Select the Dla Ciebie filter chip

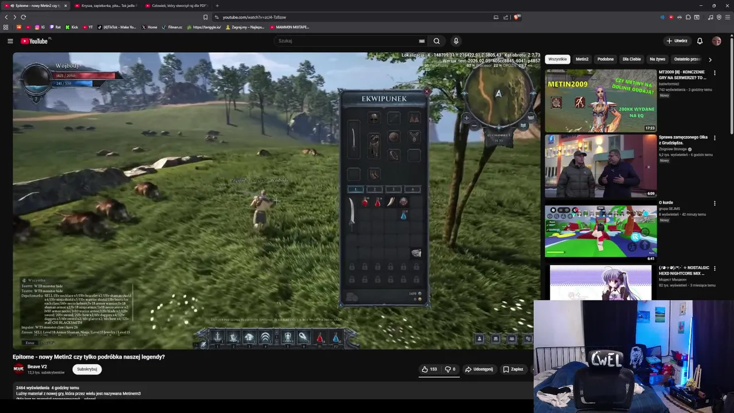pos(631,59)
